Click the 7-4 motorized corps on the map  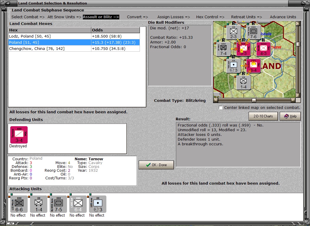point(223,49)
